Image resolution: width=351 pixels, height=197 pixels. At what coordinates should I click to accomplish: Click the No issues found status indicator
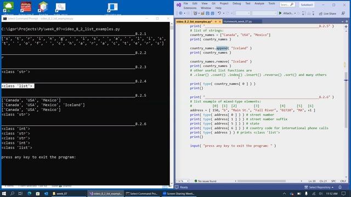click(205, 181)
